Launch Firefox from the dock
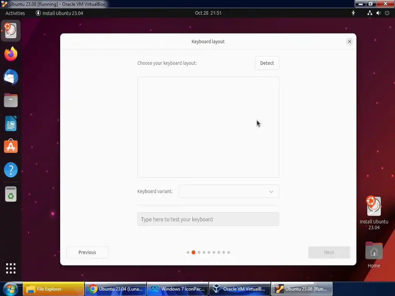395x296 pixels. coord(10,54)
